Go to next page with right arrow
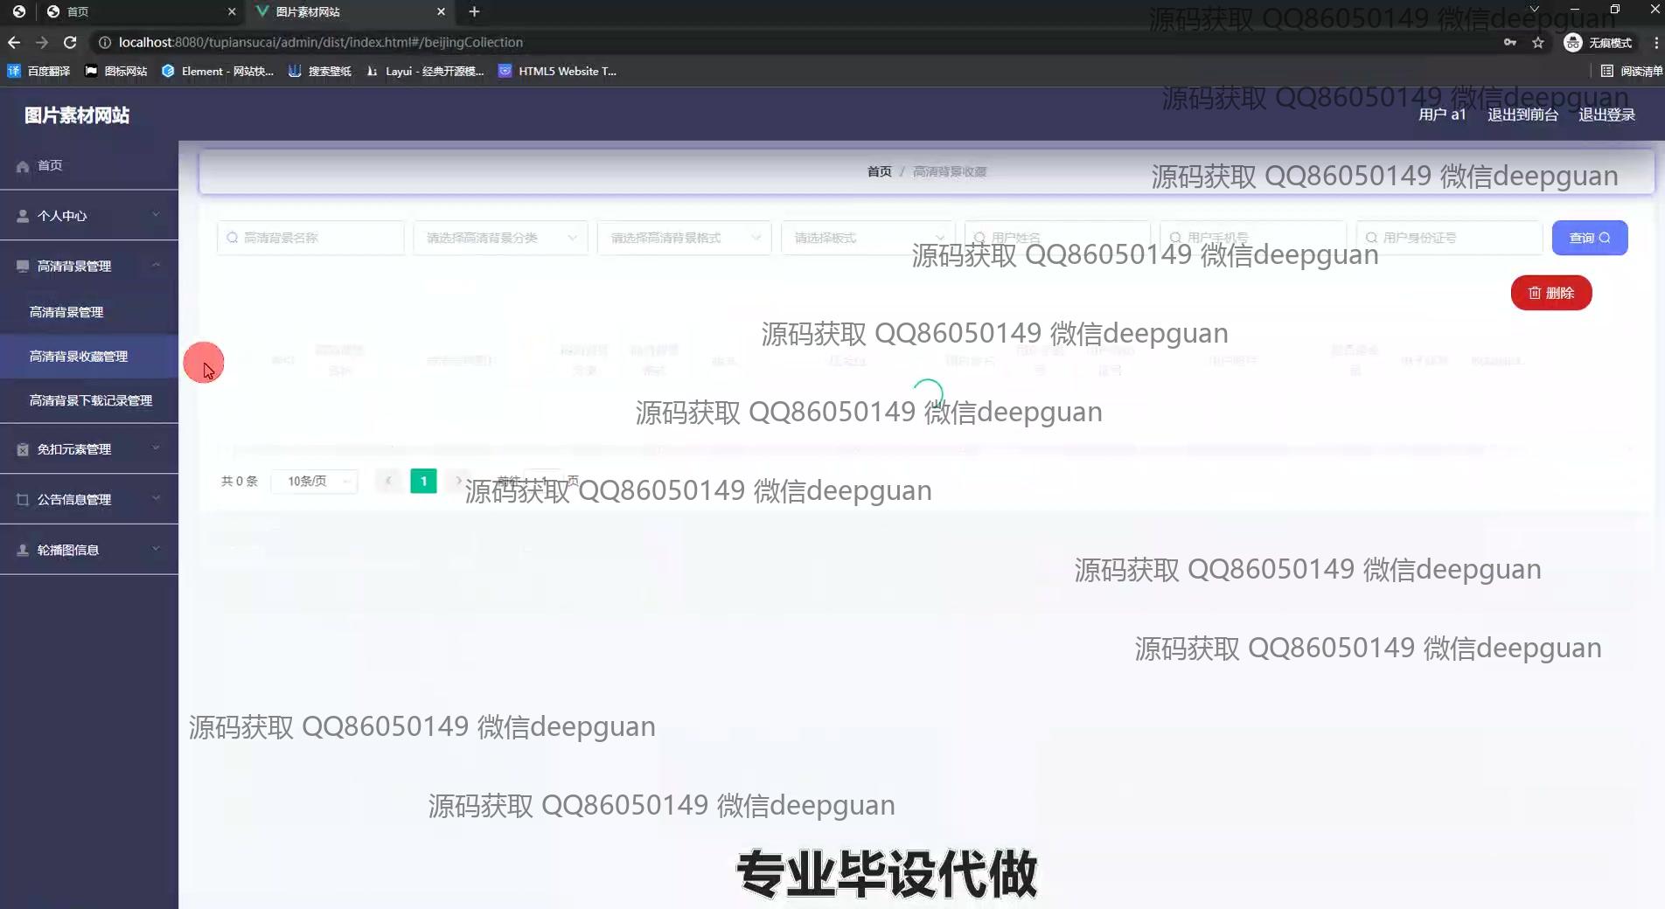This screenshot has height=909, width=1665. [x=458, y=481]
